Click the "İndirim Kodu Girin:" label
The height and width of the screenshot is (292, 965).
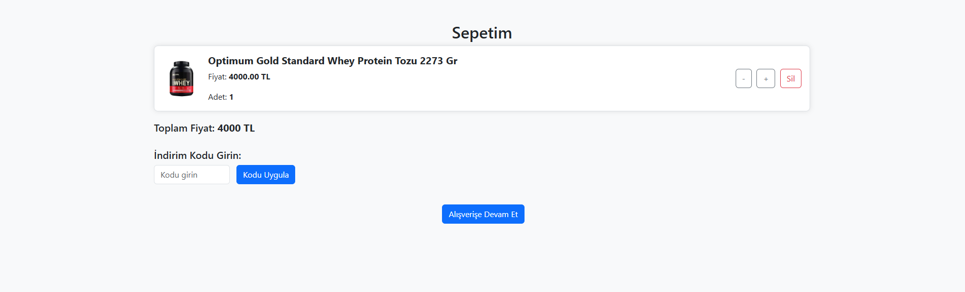point(197,155)
